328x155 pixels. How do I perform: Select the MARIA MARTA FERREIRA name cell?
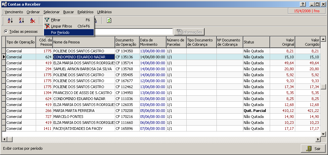(x=84, y=111)
